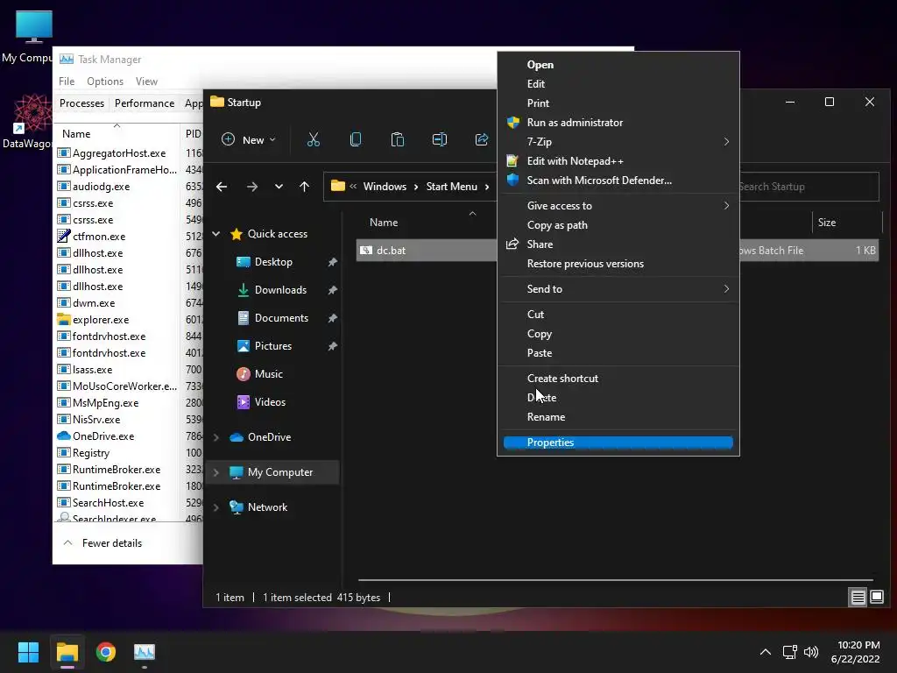The image size is (897, 673).
Task: Choose Print in context menu
Action: click(618, 103)
